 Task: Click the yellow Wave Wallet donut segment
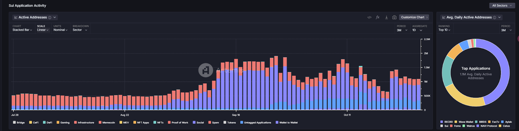(x=463, y=97)
